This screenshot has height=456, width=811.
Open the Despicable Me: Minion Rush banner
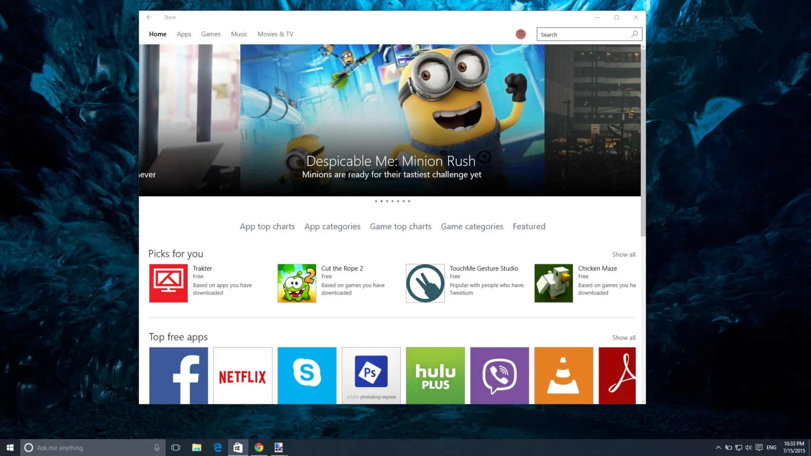point(392,120)
